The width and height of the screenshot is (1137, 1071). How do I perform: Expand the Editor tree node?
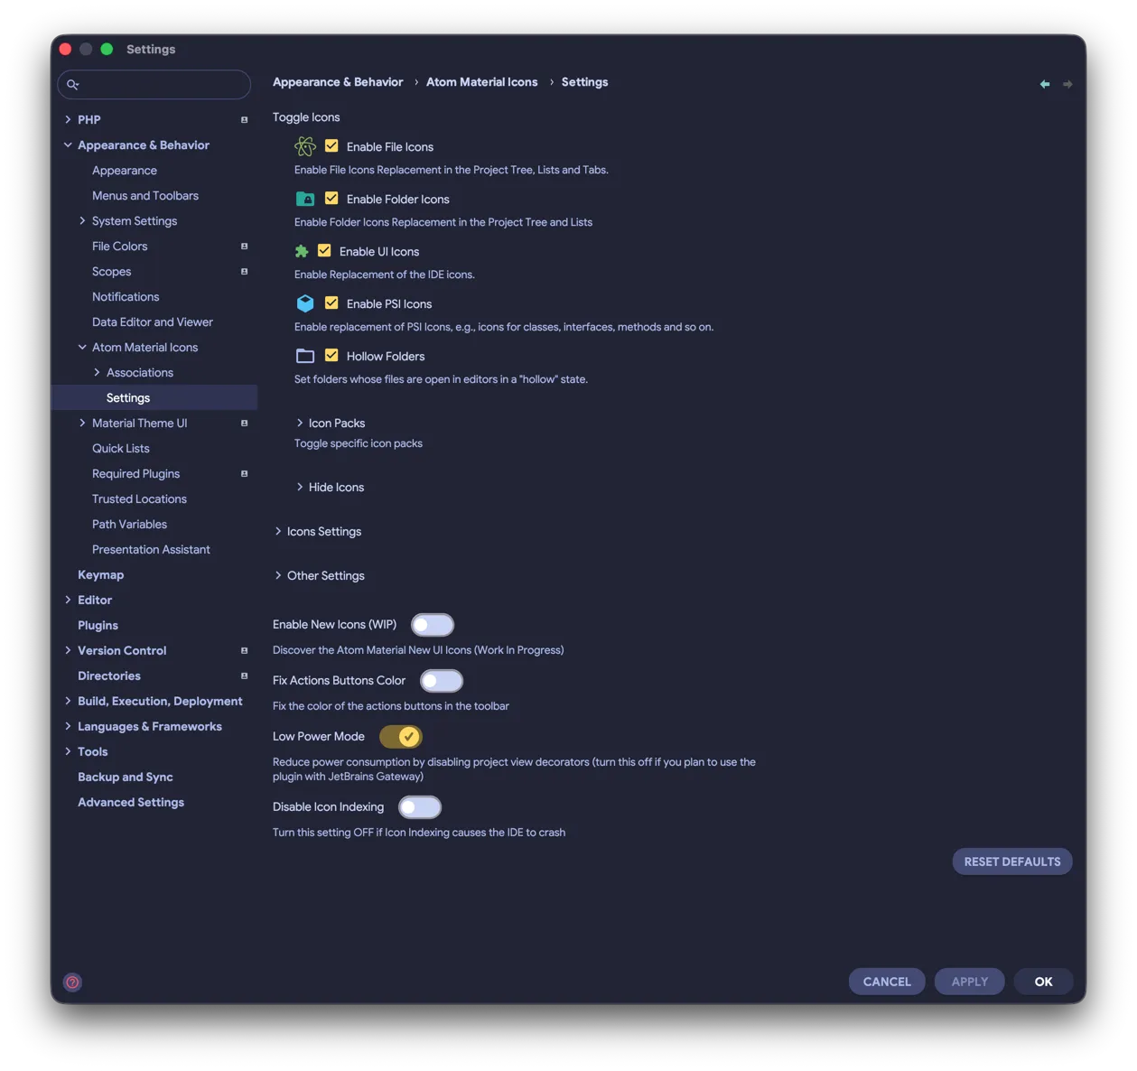68,600
